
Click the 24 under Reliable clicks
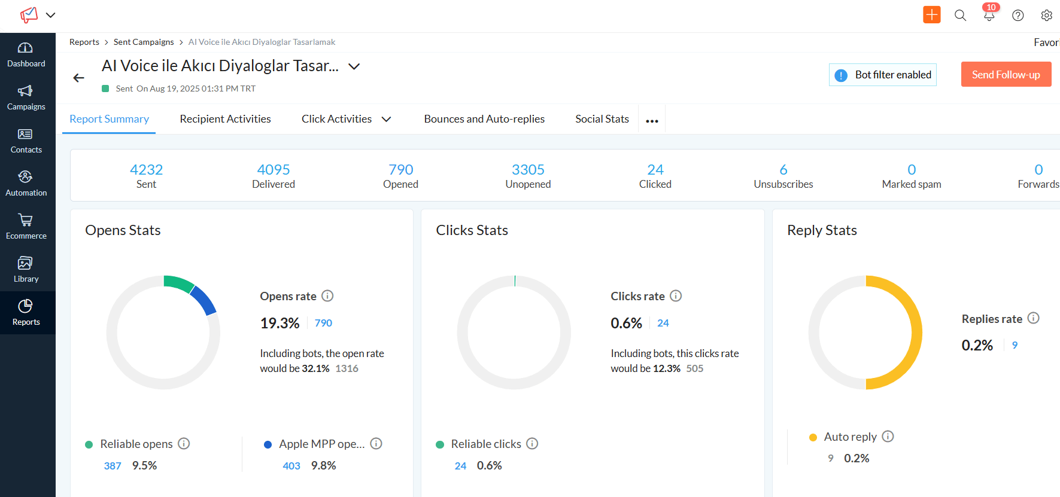tap(460, 466)
